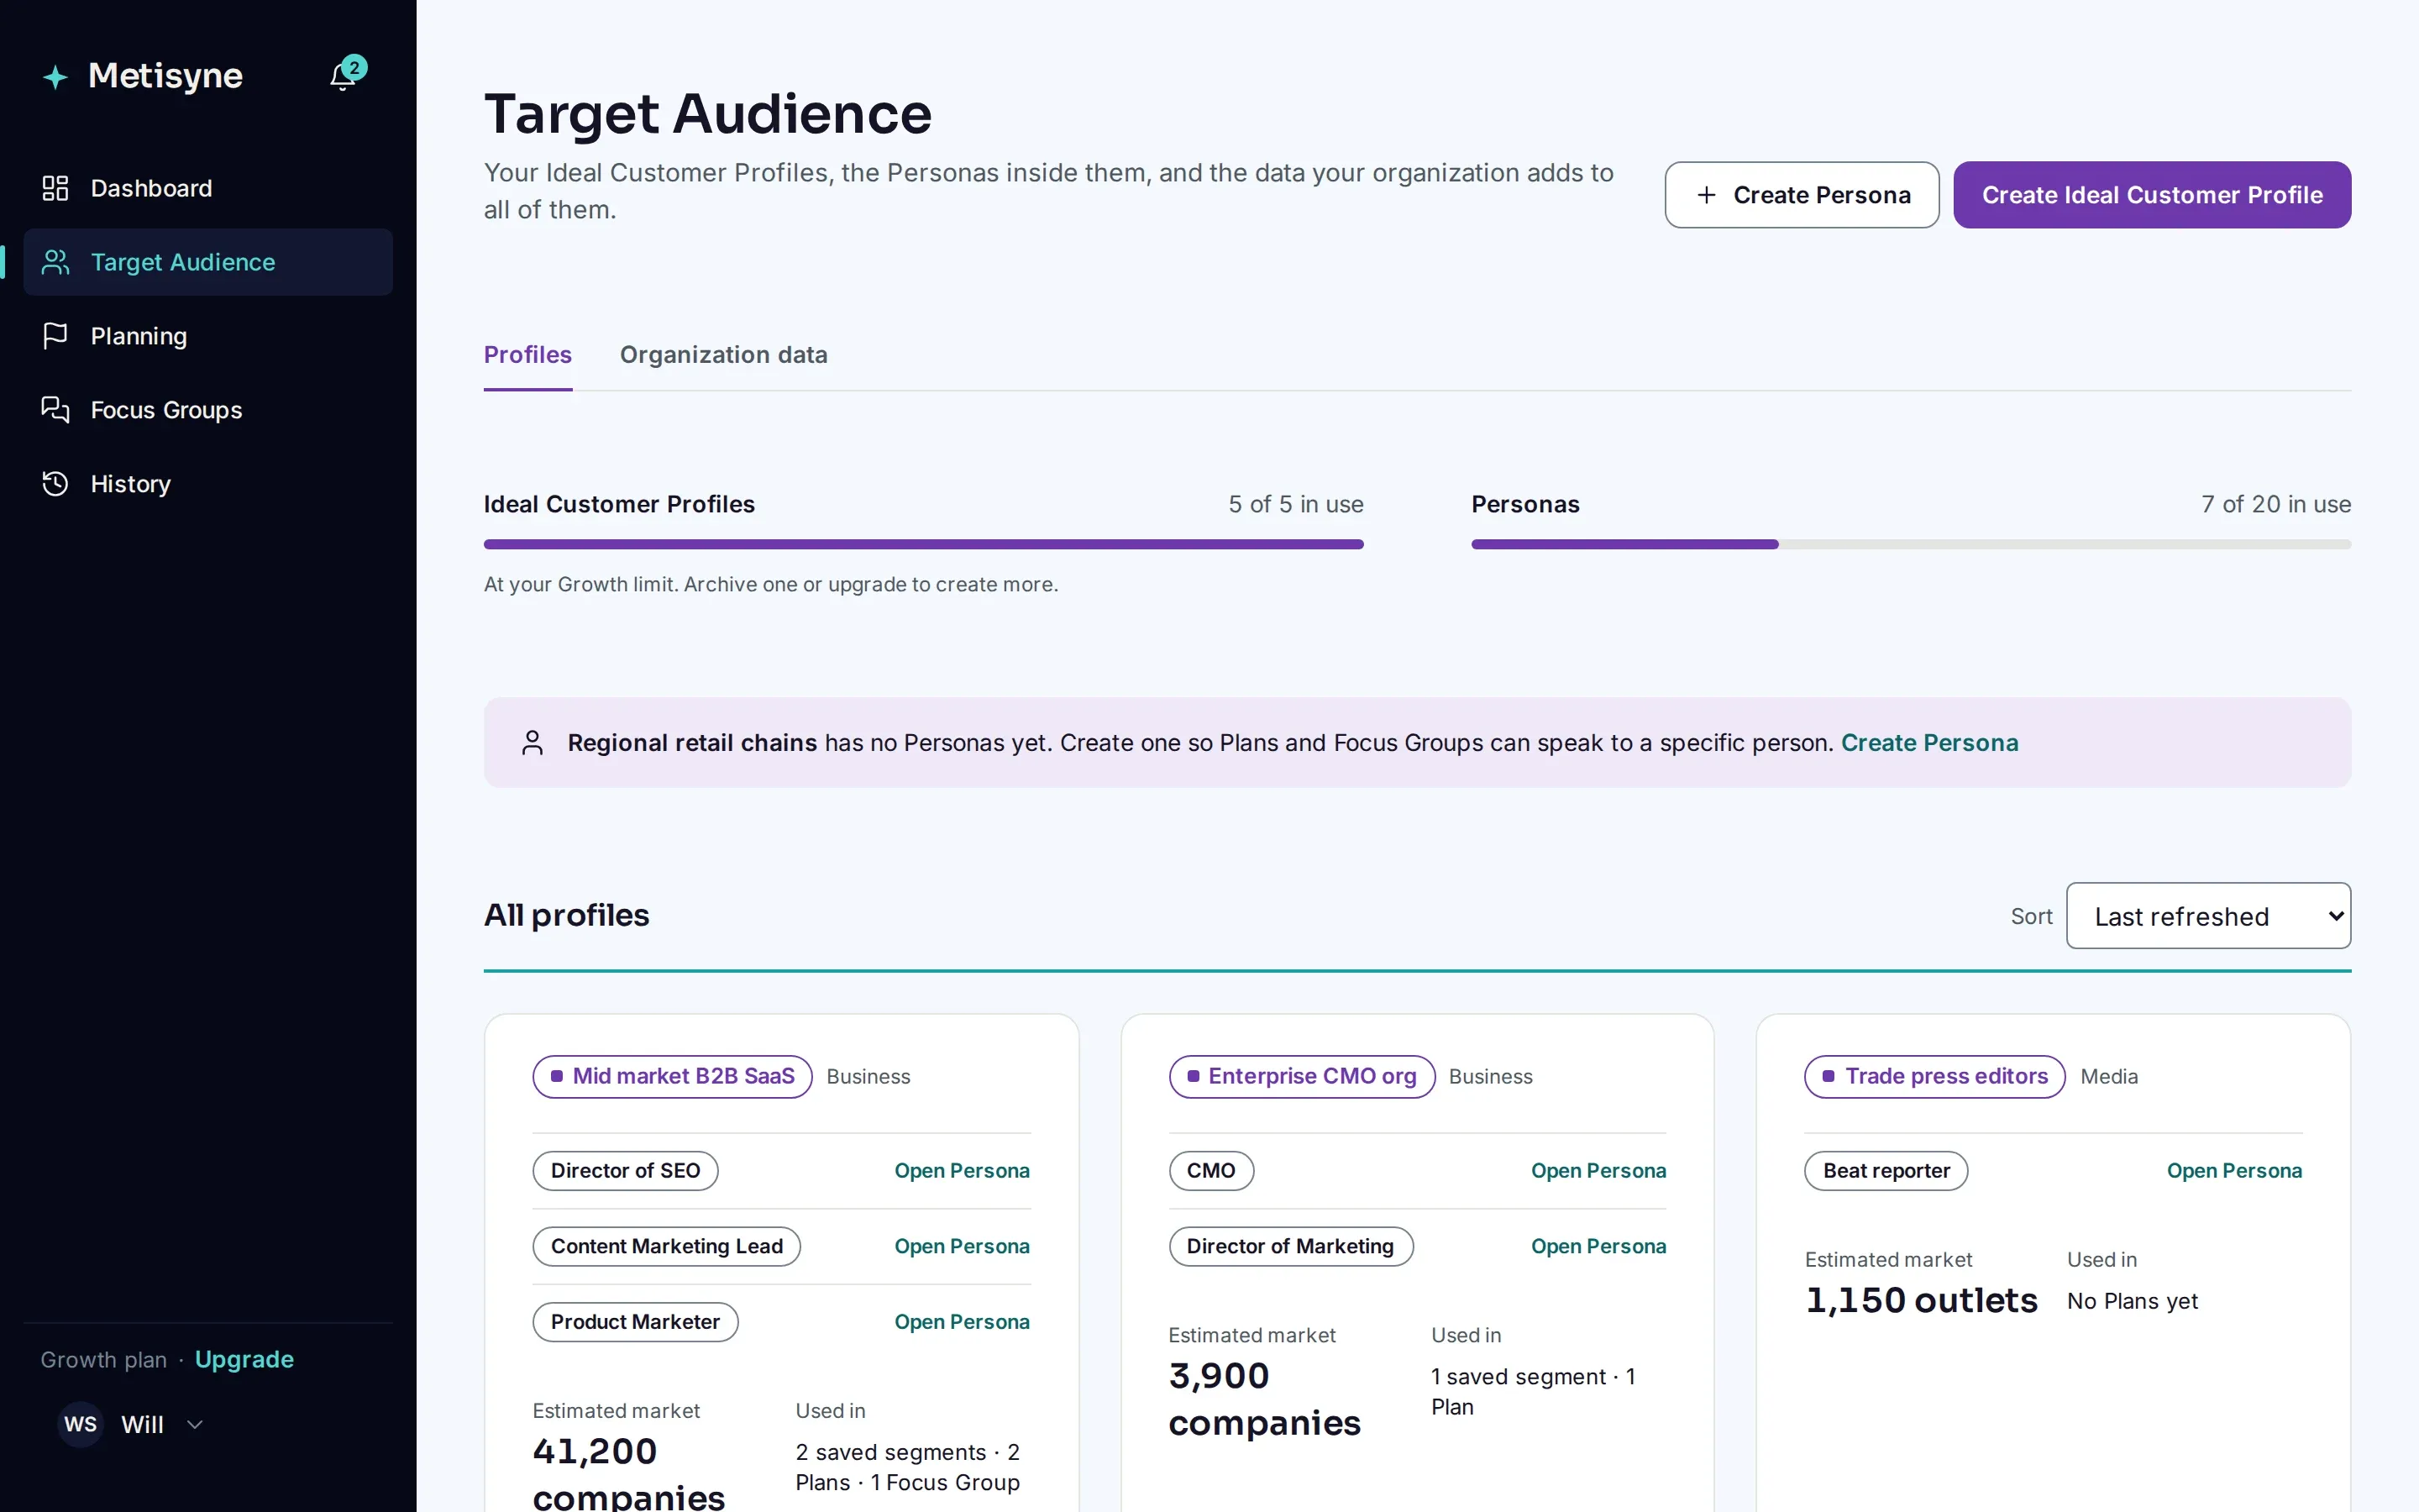Open the Trade press editors profile

click(x=1935, y=1077)
